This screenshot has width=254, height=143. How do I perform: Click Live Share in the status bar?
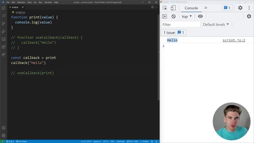tap(21, 141)
